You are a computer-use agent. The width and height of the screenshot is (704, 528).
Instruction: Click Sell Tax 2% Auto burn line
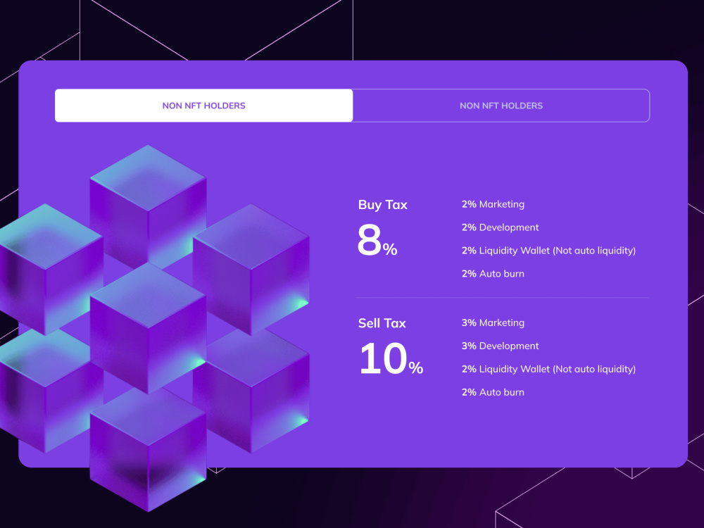493,392
